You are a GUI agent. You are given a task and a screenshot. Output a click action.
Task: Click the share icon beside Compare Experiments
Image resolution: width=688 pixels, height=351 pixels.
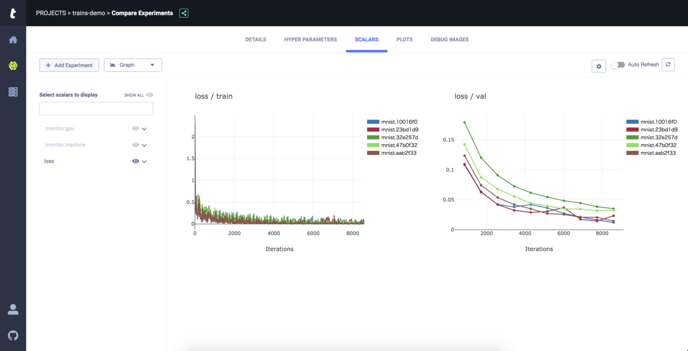pos(183,13)
